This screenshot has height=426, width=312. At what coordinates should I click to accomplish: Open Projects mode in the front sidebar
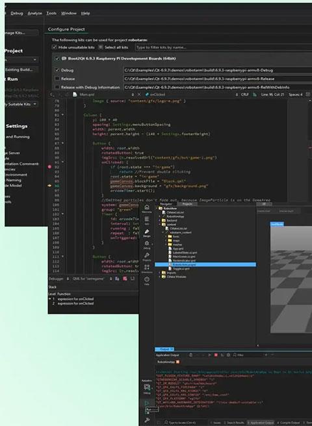point(147,257)
